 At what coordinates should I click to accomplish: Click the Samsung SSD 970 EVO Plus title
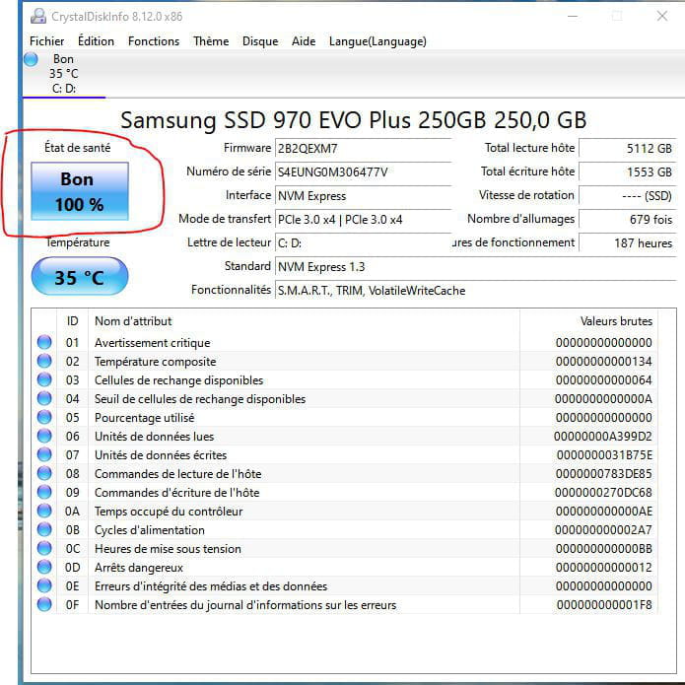pyautogui.click(x=354, y=120)
